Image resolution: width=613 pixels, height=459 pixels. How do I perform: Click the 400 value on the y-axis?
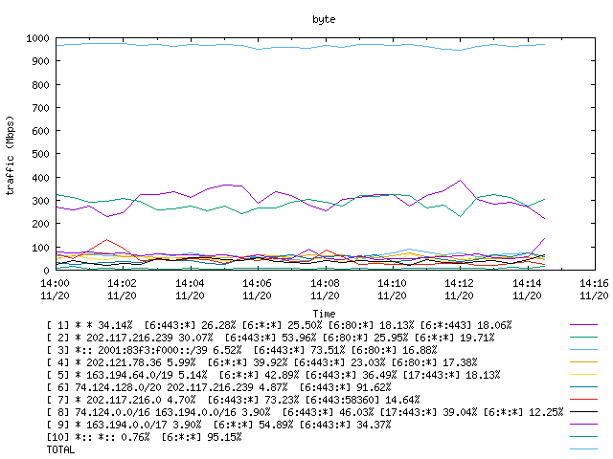[x=40, y=178]
